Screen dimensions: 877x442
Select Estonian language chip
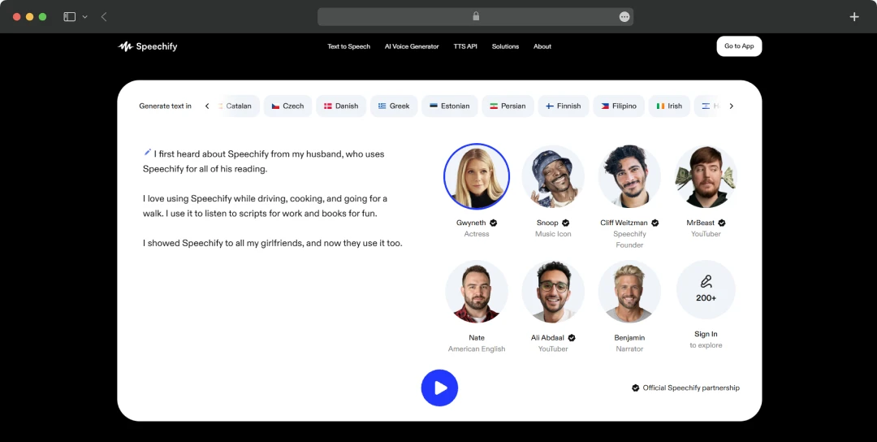[x=450, y=106]
